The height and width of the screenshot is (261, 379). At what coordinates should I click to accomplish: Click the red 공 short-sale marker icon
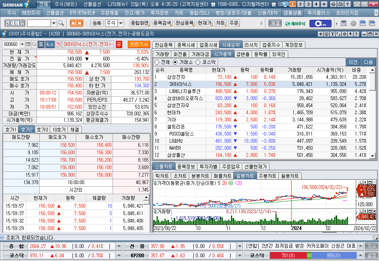pyautogui.click(x=119, y=44)
